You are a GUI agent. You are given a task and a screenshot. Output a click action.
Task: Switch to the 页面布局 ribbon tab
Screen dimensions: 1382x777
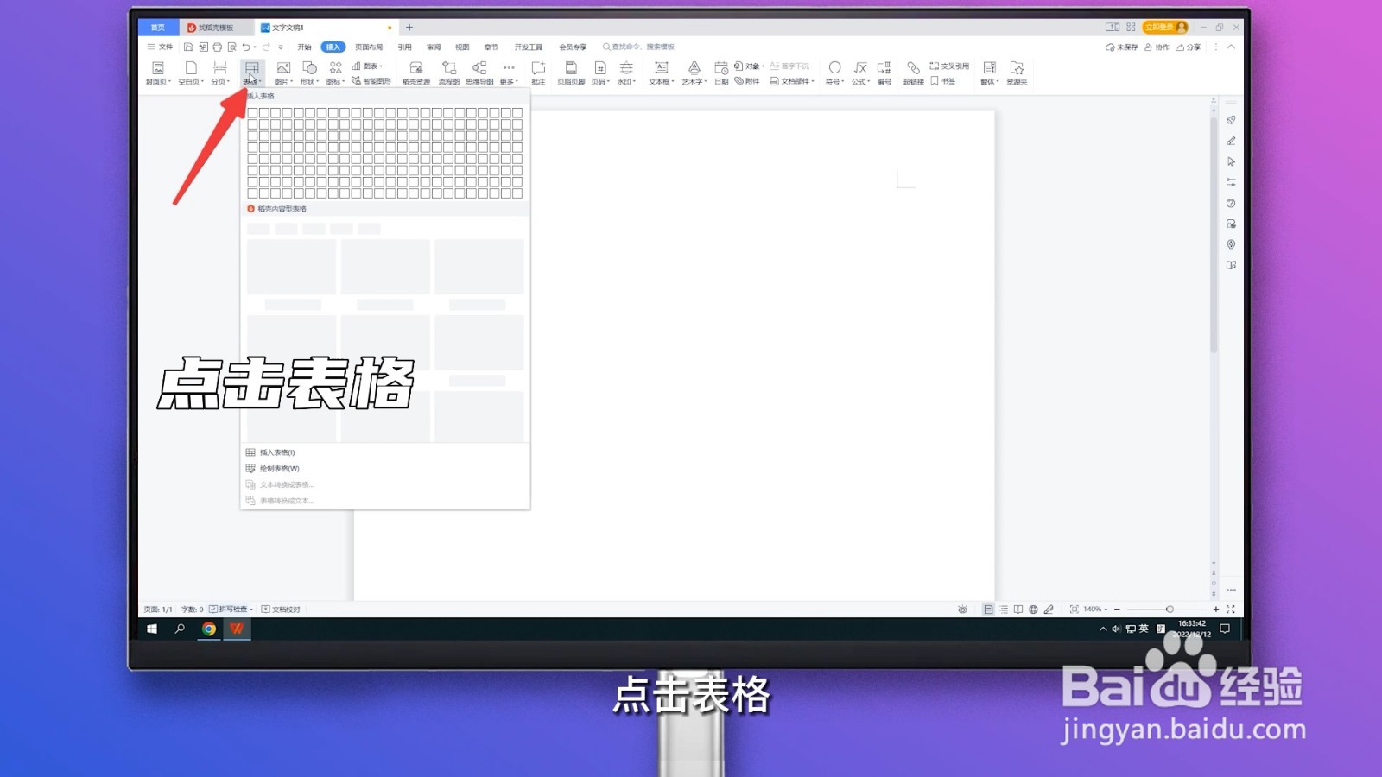tap(370, 47)
